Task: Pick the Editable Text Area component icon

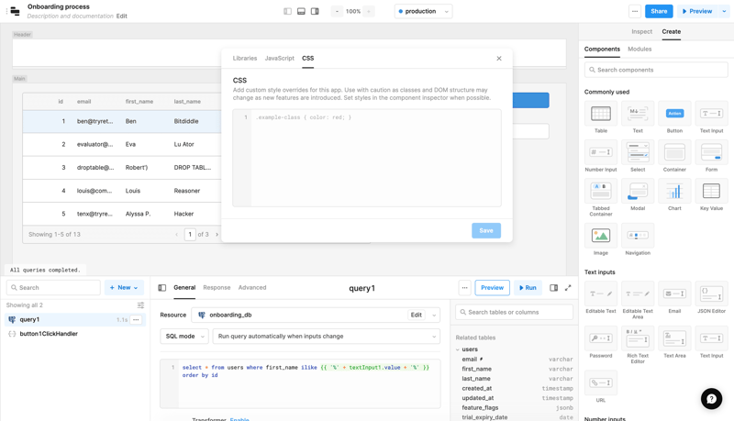Action: 638,294
